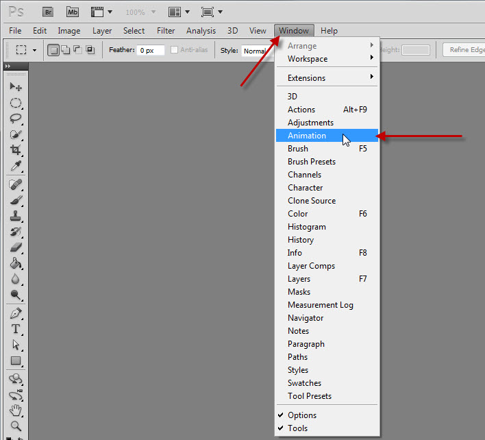This screenshot has height=440, width=485.
Task: Choose Animation from the Window menu
Action: pos(327,136)
